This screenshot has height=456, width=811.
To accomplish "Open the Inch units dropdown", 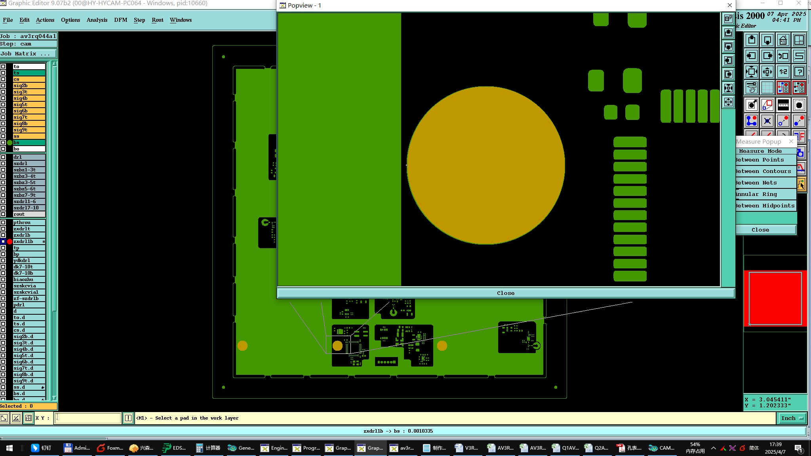I will pyautogui.click(x=792, y=418).
